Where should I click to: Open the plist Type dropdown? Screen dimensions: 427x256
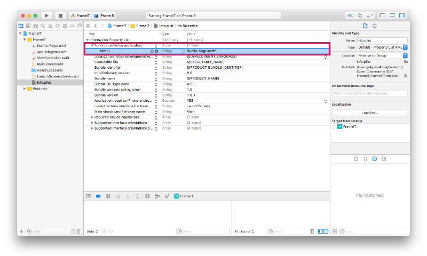pyautogui.click(x=382, y=47)
